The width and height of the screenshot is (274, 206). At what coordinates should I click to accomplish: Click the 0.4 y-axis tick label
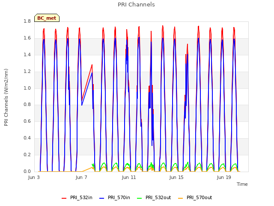27,138
